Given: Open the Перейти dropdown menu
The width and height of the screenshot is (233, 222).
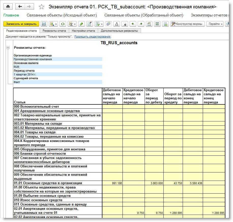Looking at the screenshot, I should coord(215,24).
